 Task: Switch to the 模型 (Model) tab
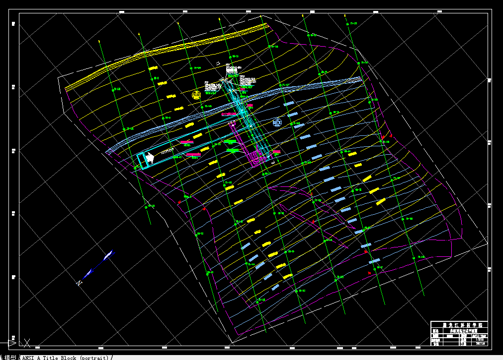tap(10, 358)
